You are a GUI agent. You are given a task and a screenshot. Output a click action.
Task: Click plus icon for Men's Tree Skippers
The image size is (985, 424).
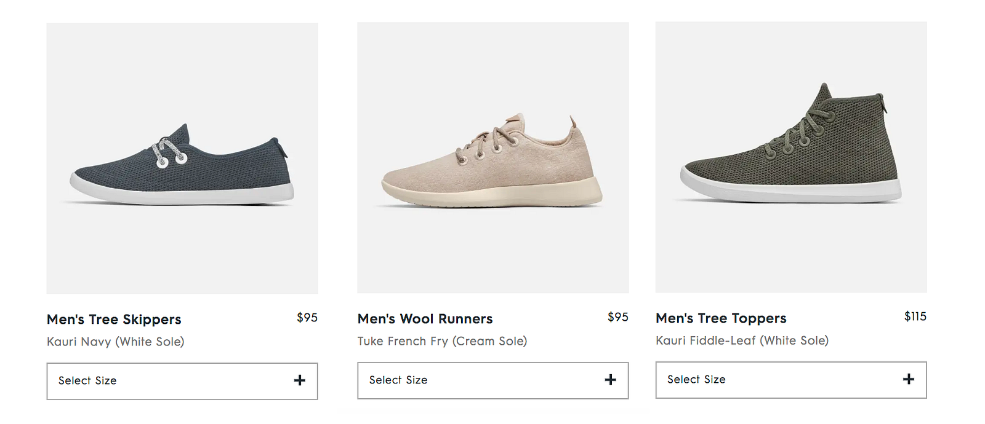point(300,380)
